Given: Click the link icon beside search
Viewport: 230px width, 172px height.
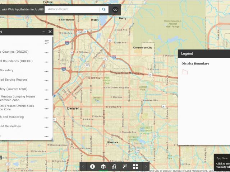Looking at the screenshot, I should [x=115, y=10].
